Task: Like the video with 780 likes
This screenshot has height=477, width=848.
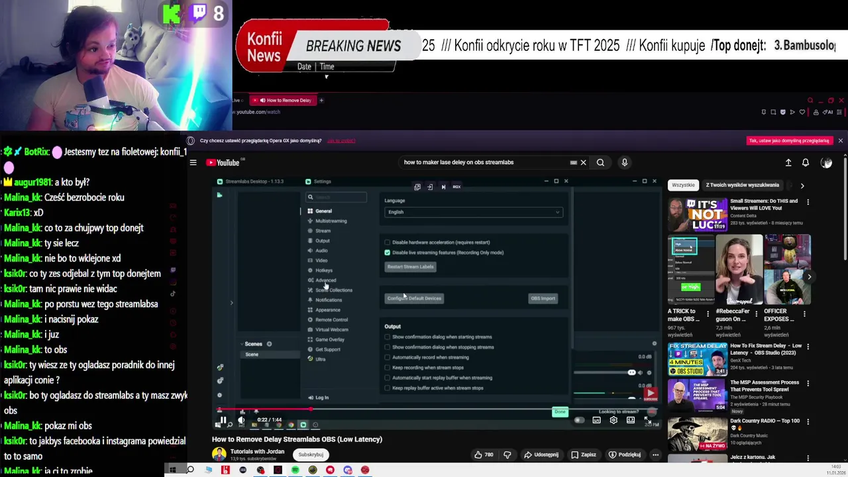Action: [484, 454]
